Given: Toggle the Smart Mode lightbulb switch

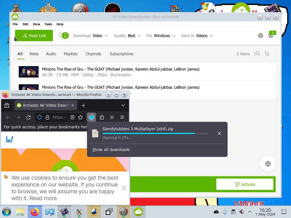Looking at the screenshot, I should point(63,35).
